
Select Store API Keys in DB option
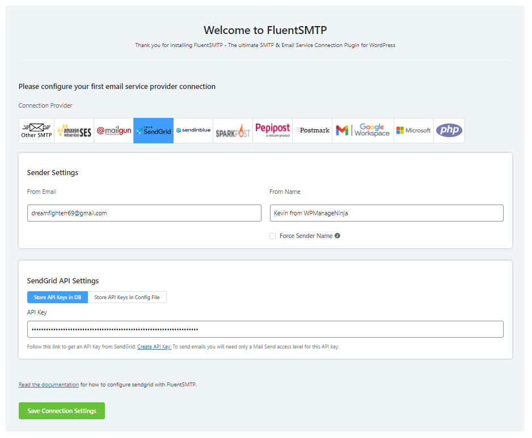point(57,297)
